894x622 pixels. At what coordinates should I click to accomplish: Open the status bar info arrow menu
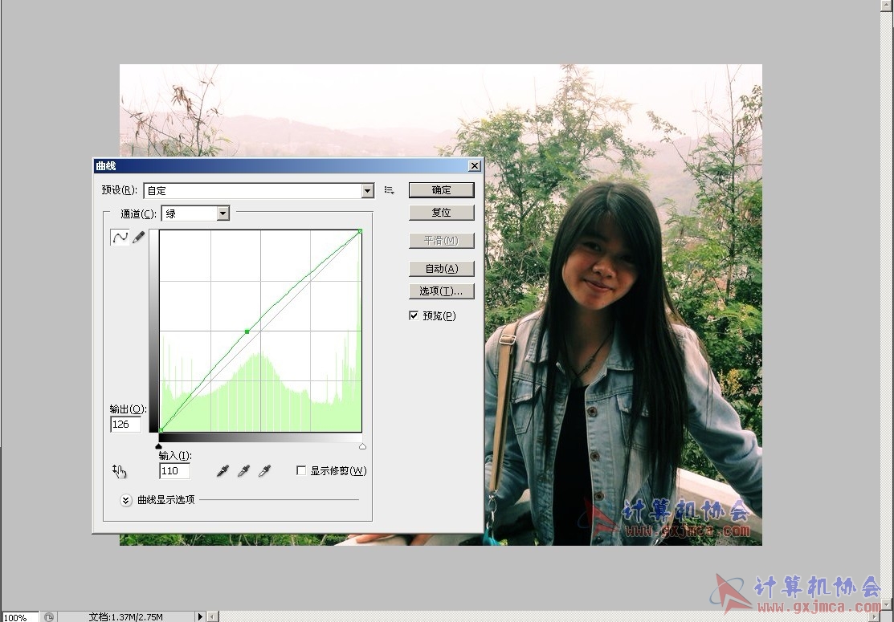(x=199, y=616)
